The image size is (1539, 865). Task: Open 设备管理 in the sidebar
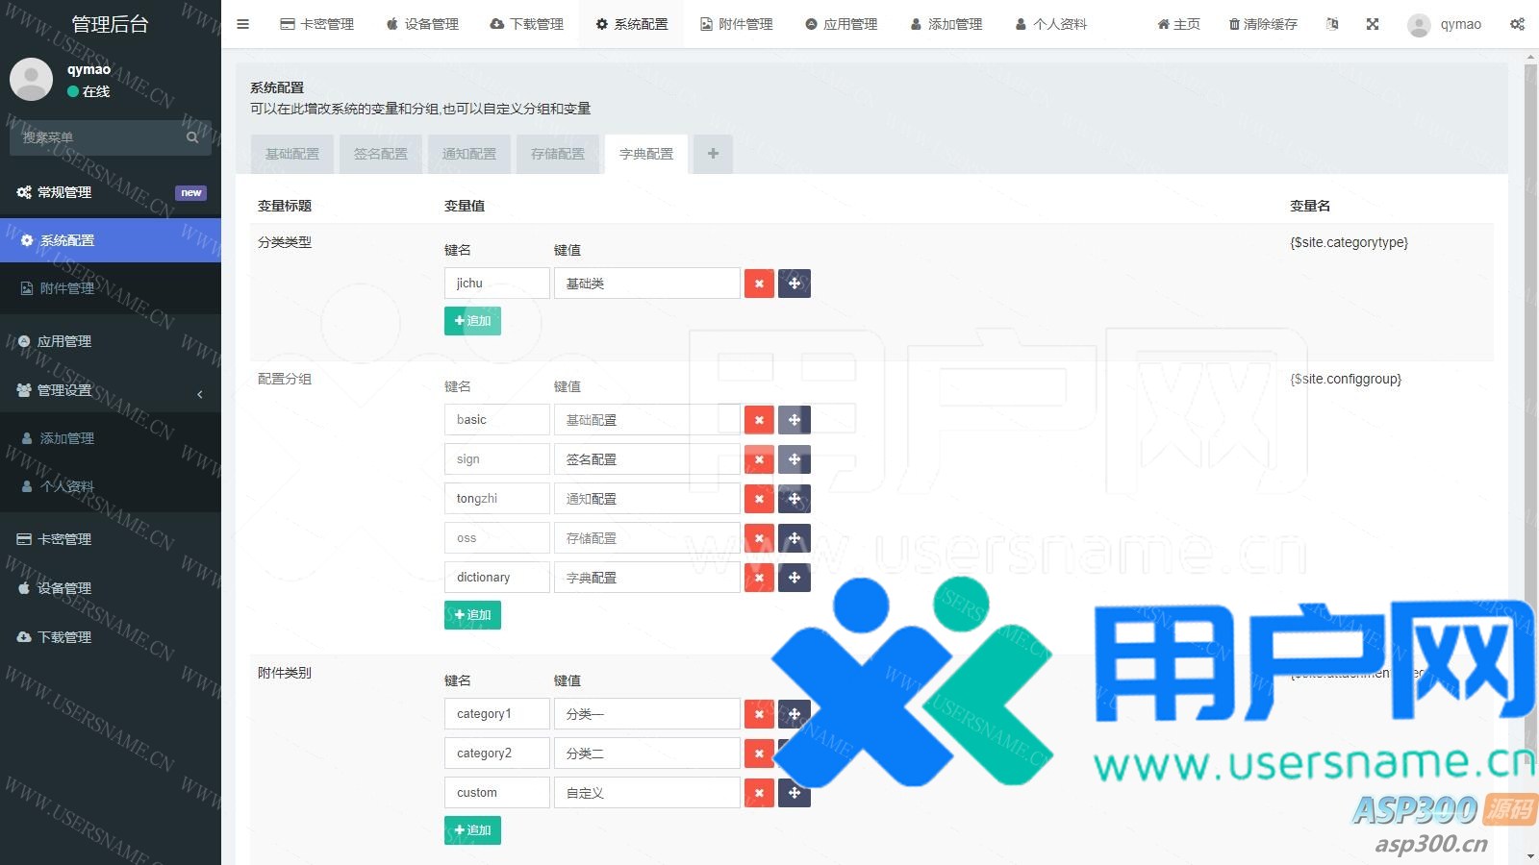point(111,588)
